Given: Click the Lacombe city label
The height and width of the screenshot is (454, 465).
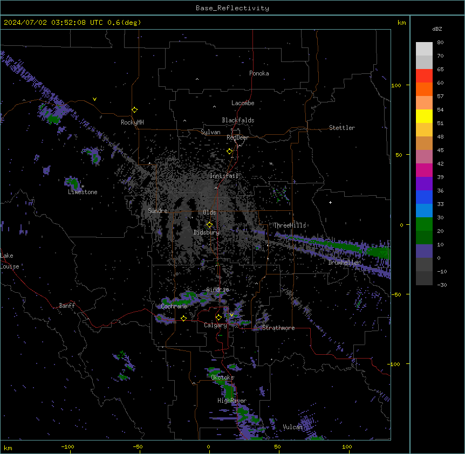Looking at the screenshot, I should [243, 103].
